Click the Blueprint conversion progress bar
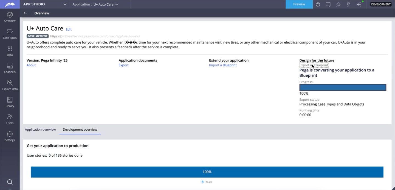This screenshot has width=395, height=190. click(x=343, y=87)
